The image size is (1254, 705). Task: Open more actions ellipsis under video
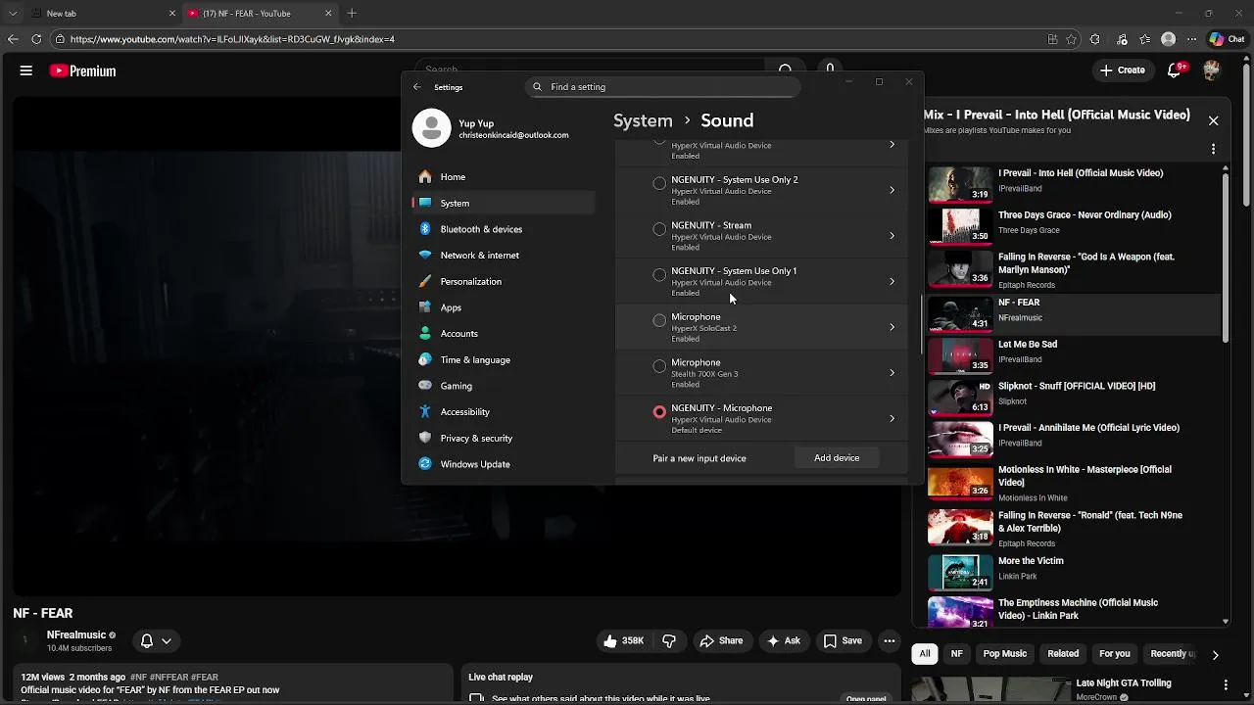click(x=889, y=640)
